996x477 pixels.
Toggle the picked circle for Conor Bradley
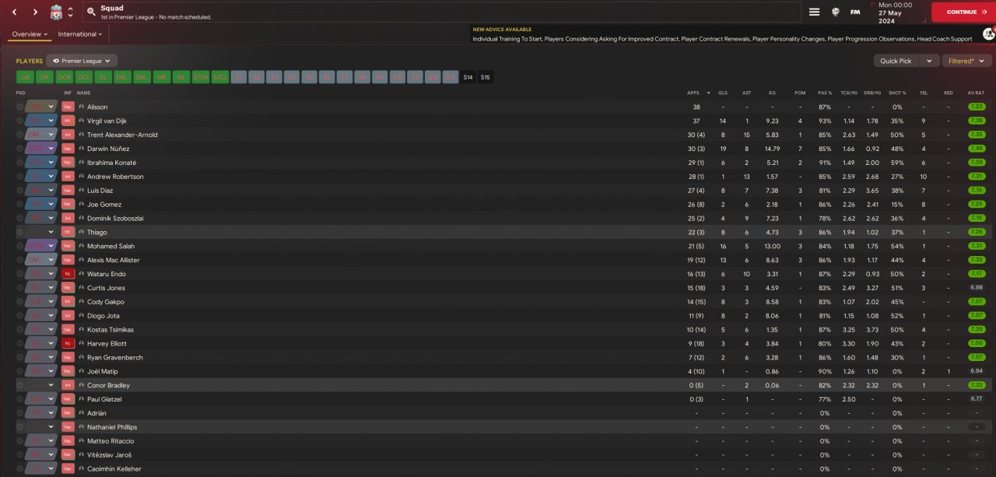pos(19,385)
